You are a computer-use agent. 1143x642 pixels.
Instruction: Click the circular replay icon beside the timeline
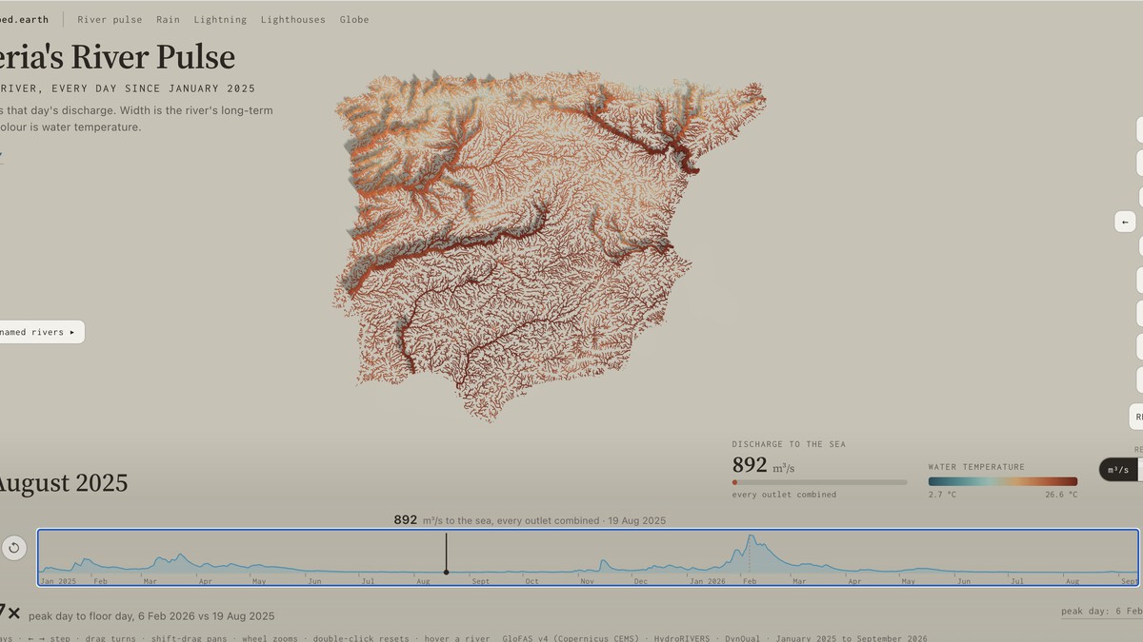[x=13, y=548]
